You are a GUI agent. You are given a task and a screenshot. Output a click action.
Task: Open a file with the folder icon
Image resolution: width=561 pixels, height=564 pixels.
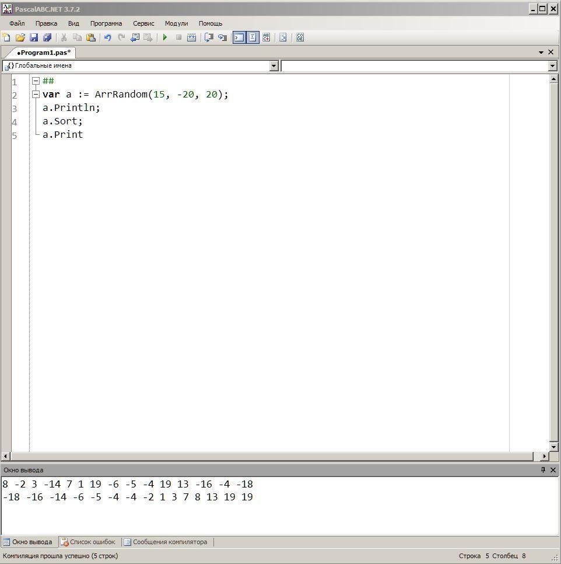(20, 37)
